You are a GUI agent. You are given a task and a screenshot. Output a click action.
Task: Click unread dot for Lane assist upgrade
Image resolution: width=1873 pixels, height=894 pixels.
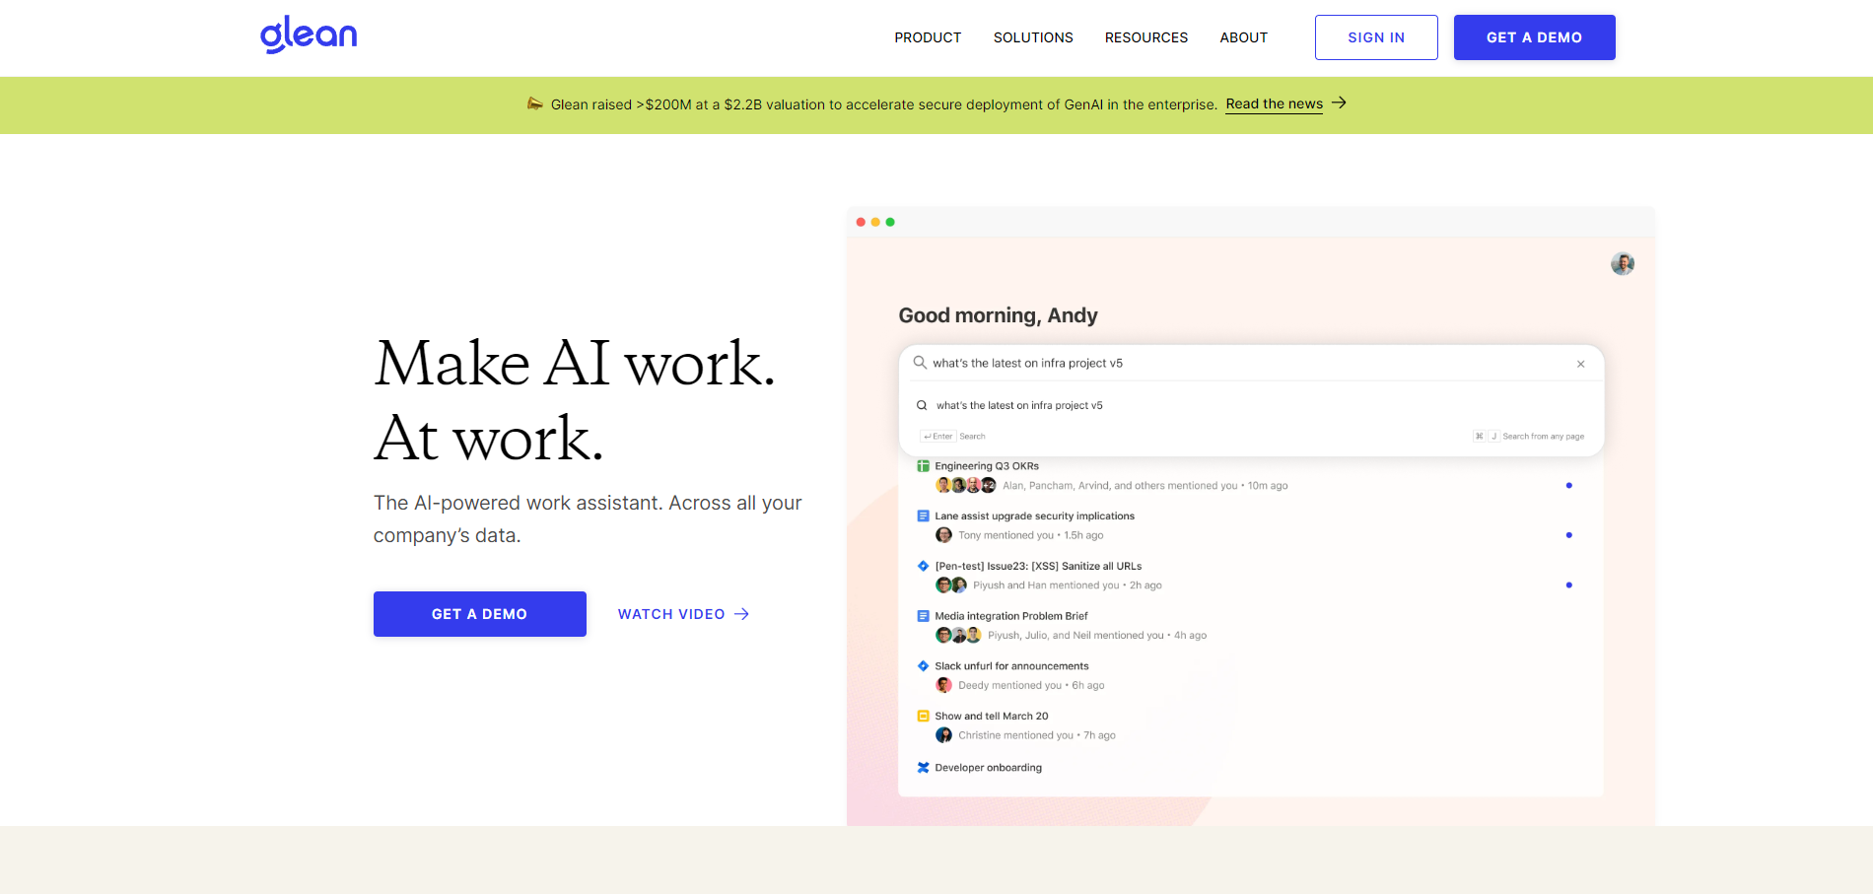pos(1568,535)
